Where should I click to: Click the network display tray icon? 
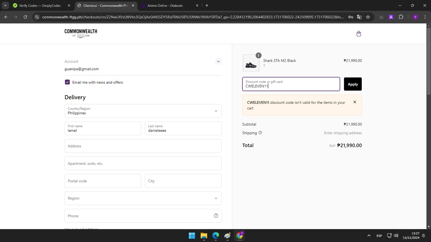point(389,236)
